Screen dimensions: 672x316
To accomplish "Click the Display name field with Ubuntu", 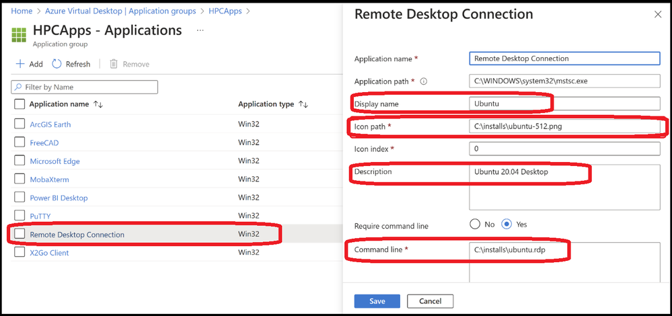I will tap(564, 104).
